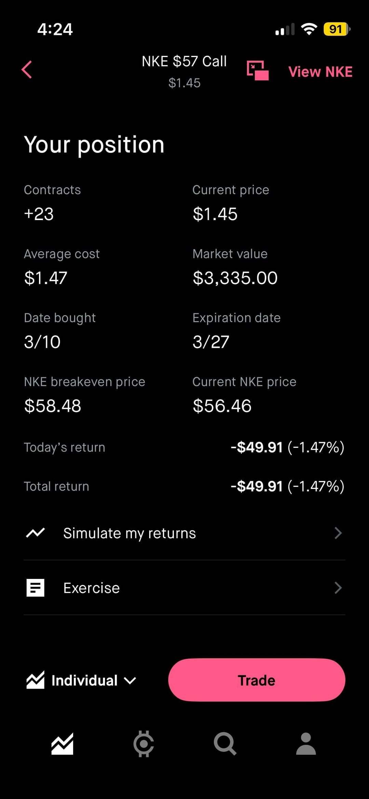Expand the Individual account dropdown
The height and width of the screenshot is (799, 369).
(x=130, y=680)
